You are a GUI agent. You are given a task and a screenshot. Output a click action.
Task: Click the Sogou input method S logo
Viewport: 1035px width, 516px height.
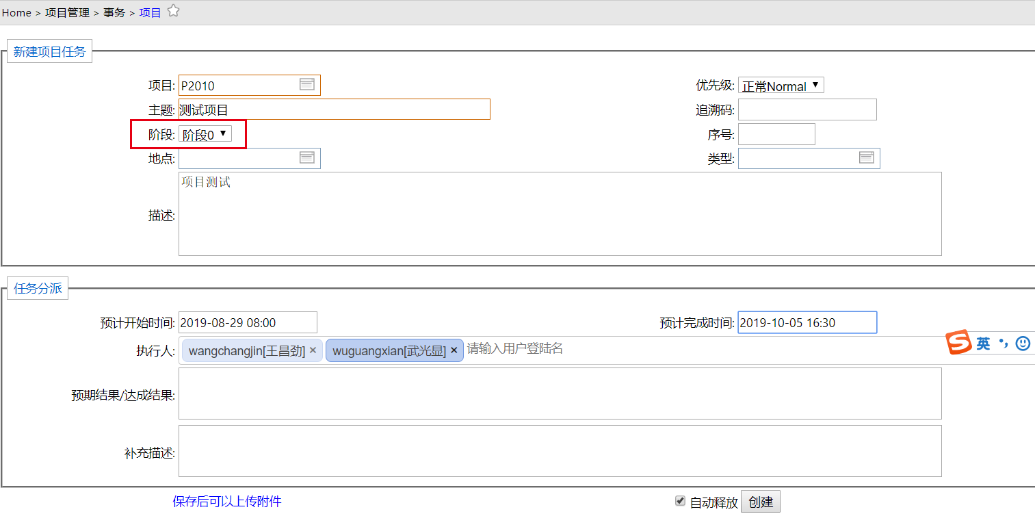pos(959,343)
